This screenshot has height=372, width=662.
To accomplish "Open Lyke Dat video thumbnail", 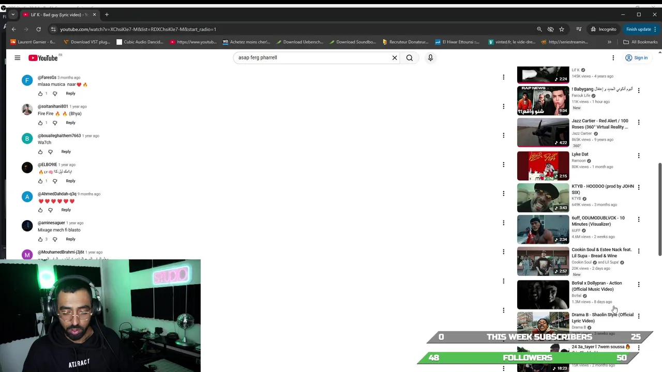I will click(543, 165).
